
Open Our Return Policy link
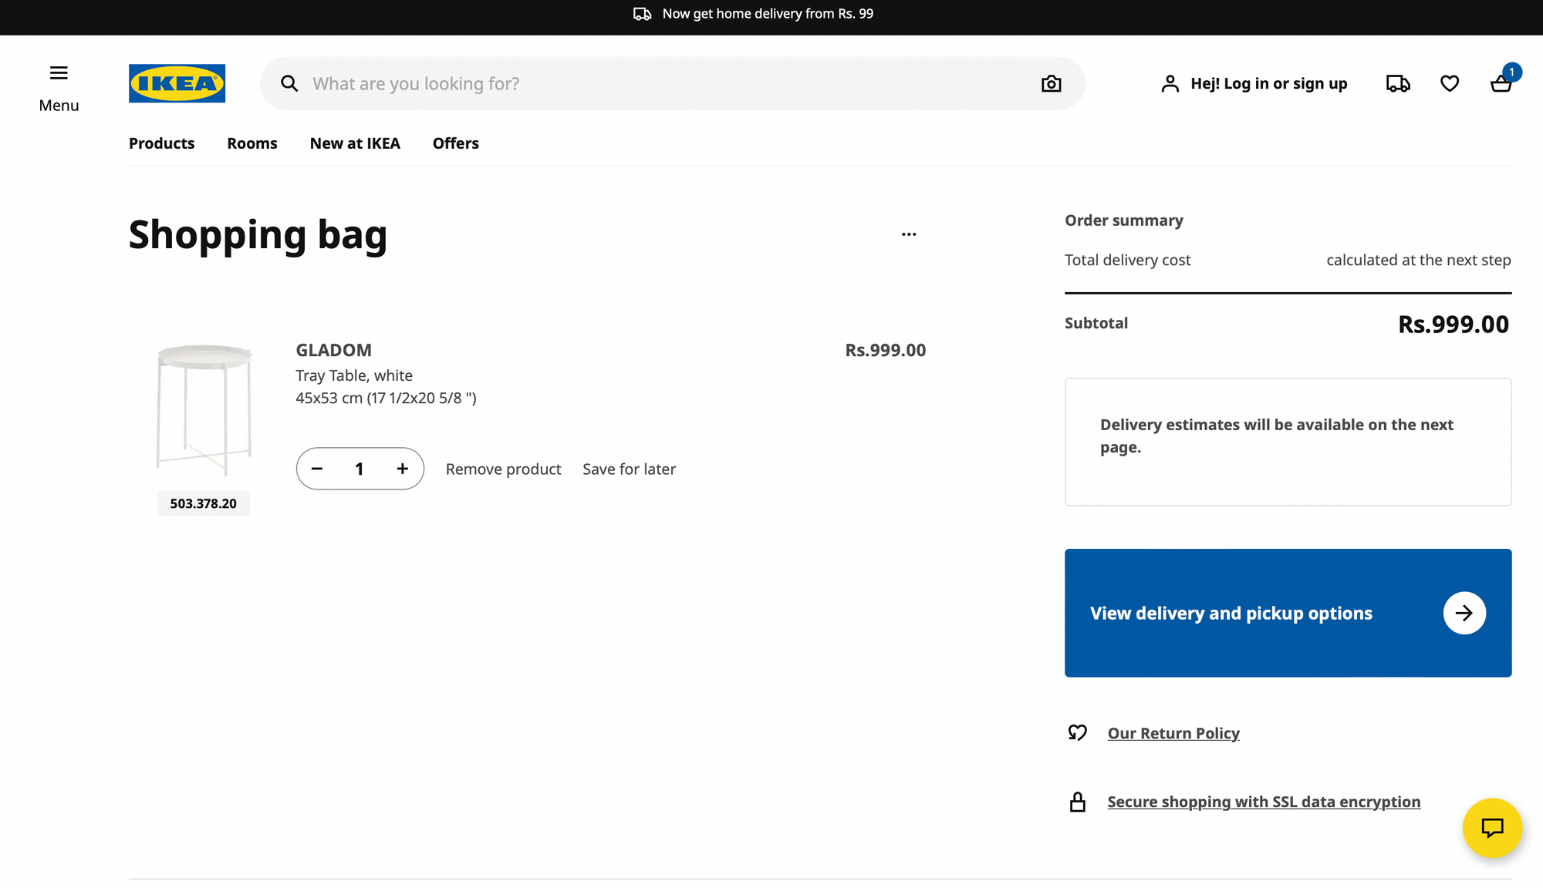point(1173,733)
